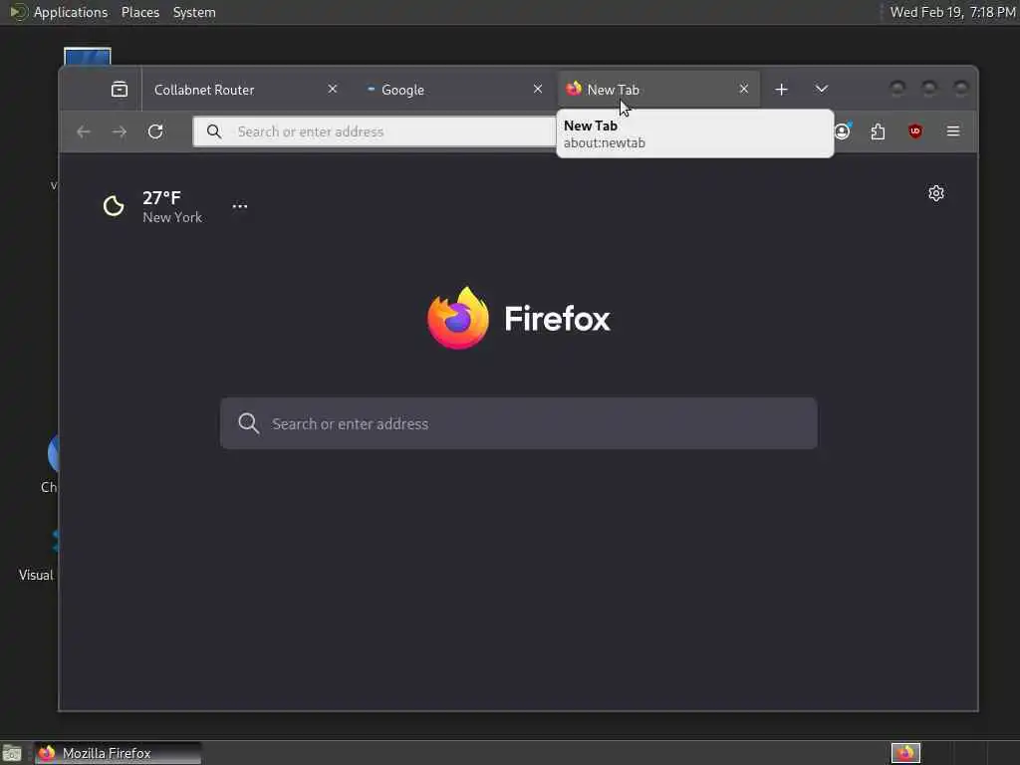The width and height of the screenshot is (1020, 765).
Task: Select Mozilla Firefox taskbar button
Action: [118, 753]
